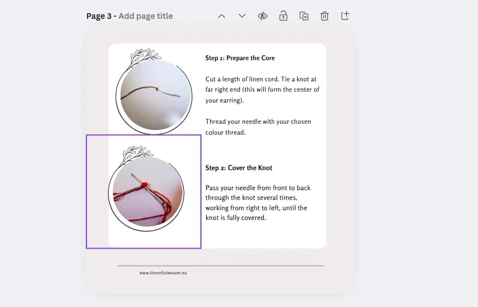Lock page 3 with padlock icon
The image size is (478, 307).
coord(283,16)
